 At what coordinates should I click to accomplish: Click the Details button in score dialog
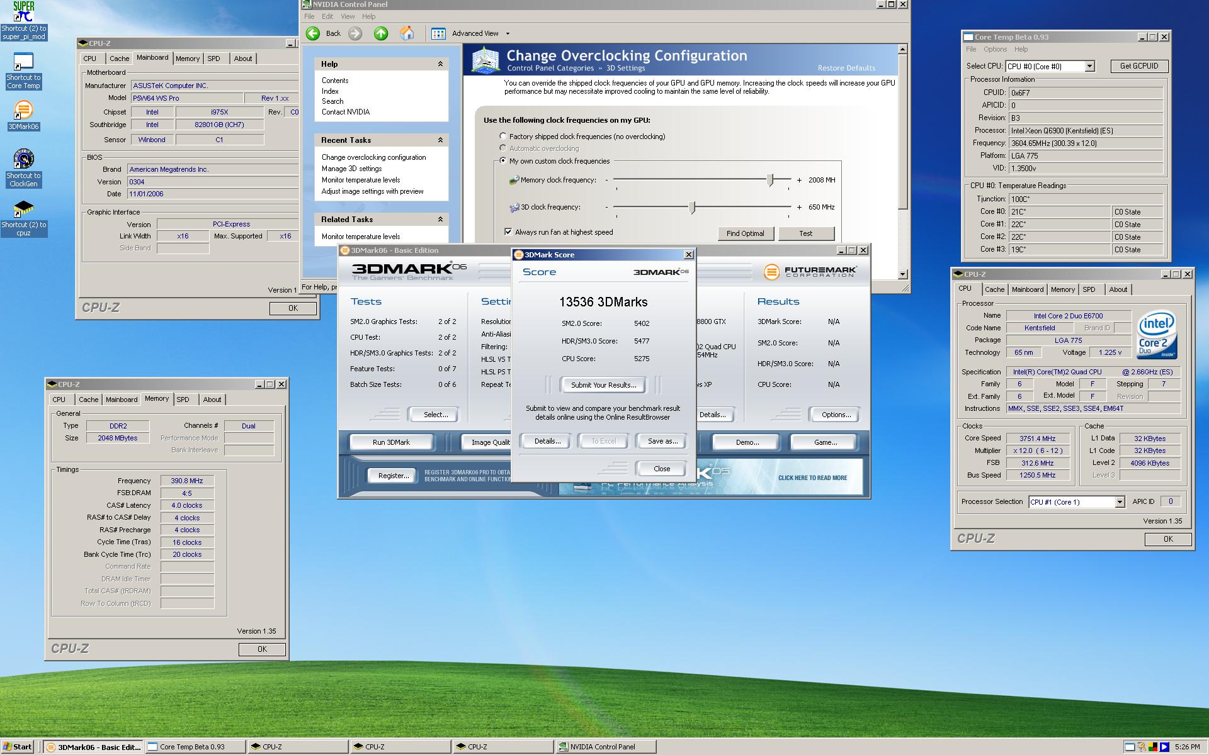(x=547, y=441)
